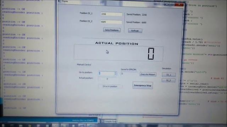Click the Saved in EPROM value field
Screen dimensions: 227x127
click(129, 74)
